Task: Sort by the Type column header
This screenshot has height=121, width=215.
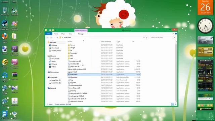Action: [x=118, y=42]
